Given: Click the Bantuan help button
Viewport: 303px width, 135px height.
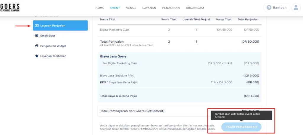Looking at the screenshot, I should point(277,8).
